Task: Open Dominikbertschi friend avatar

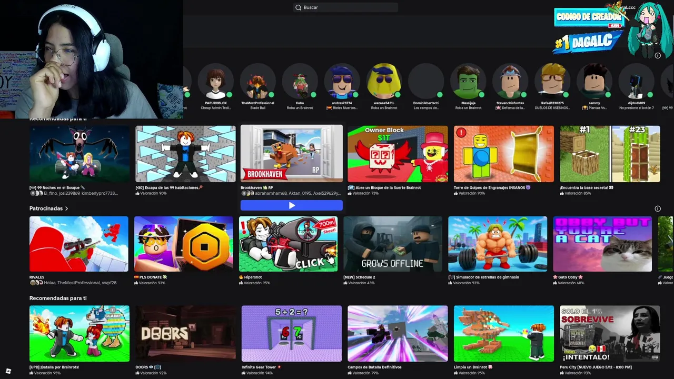Action: 426,81
